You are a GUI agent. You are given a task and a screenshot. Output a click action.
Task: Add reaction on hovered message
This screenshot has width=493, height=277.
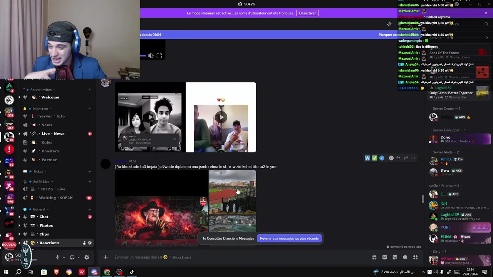(x=391, y=158)
